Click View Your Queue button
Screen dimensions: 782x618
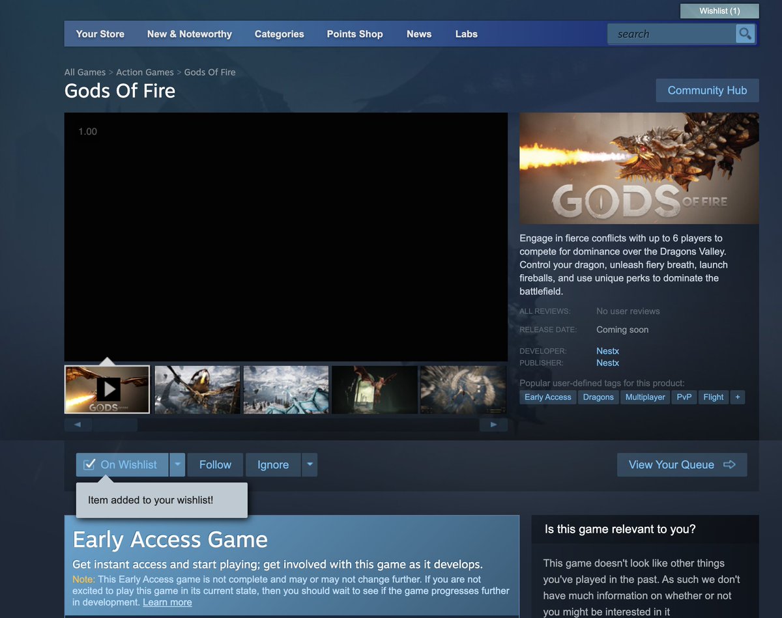coord(682,465)
